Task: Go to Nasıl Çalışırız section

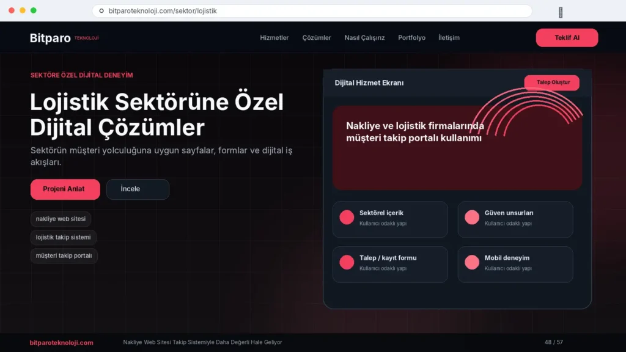Action: pos(364,37)
